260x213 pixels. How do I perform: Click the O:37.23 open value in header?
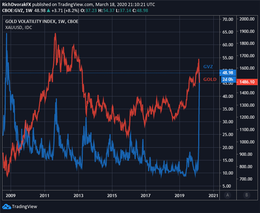[x=89, y=10]
